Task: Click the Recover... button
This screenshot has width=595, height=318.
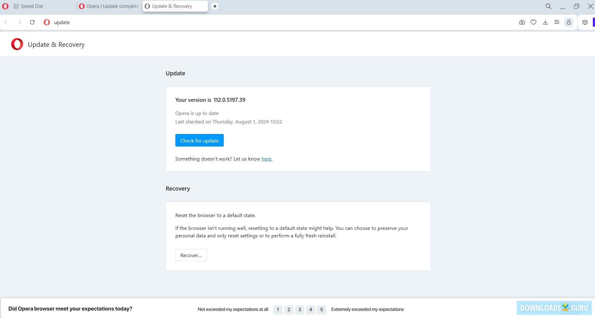Action: coord(191,255)
